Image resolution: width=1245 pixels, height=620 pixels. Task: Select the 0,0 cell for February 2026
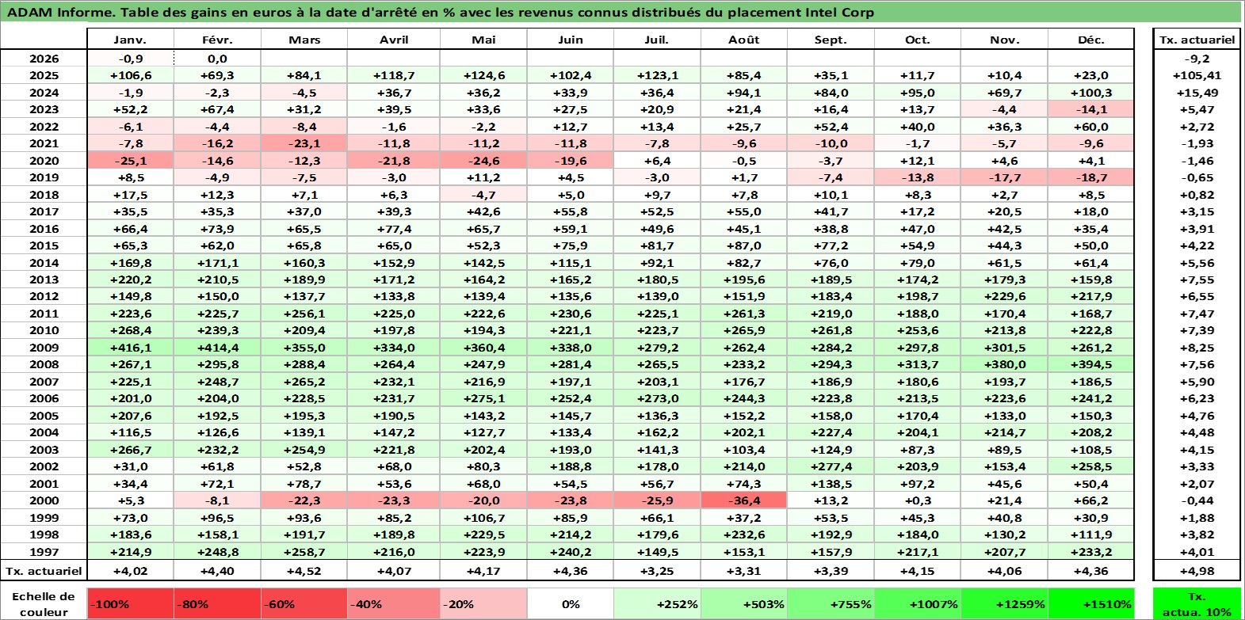coord(217,59)
